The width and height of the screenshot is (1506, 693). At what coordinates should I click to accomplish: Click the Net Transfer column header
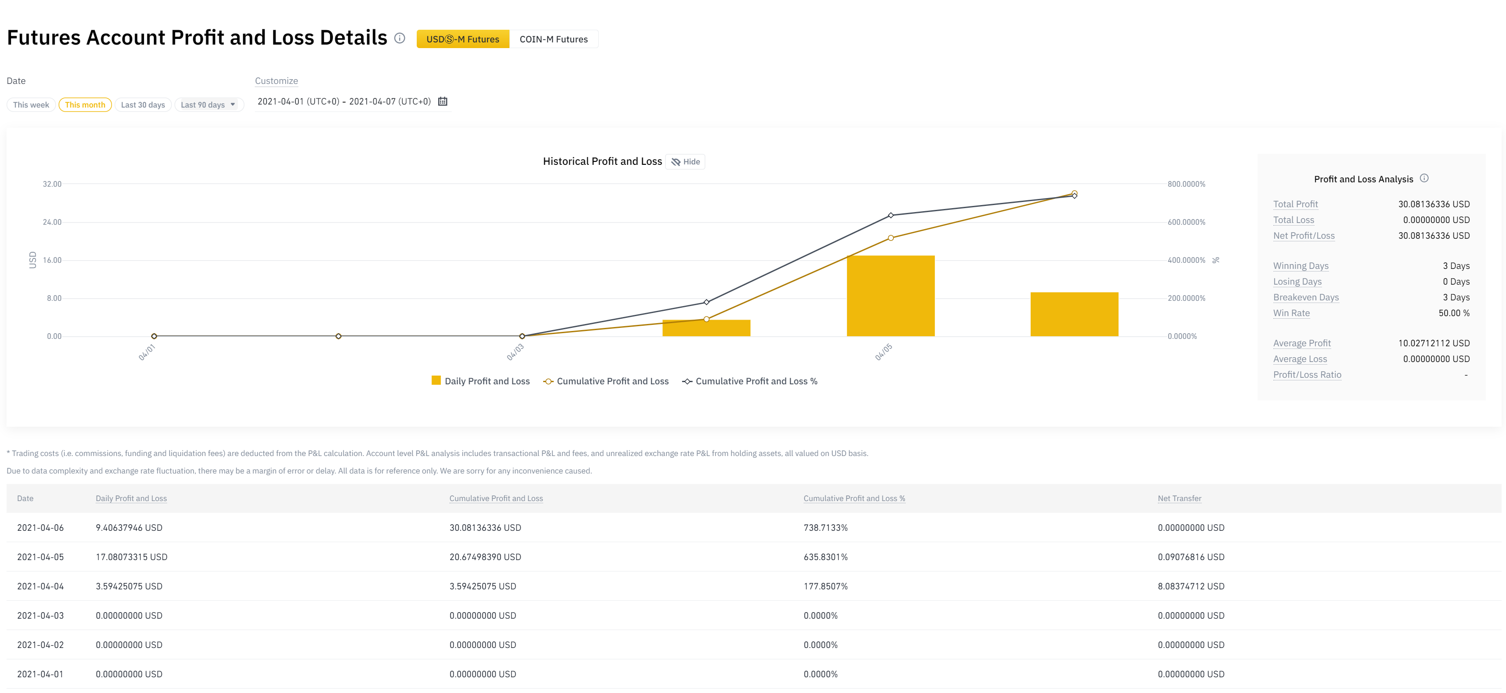[1179, 498]
